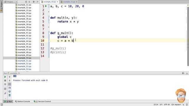
Task: Run example_50 from the line 1 gutter arrow
Action: pyautogui.click(x=46, y=6)
